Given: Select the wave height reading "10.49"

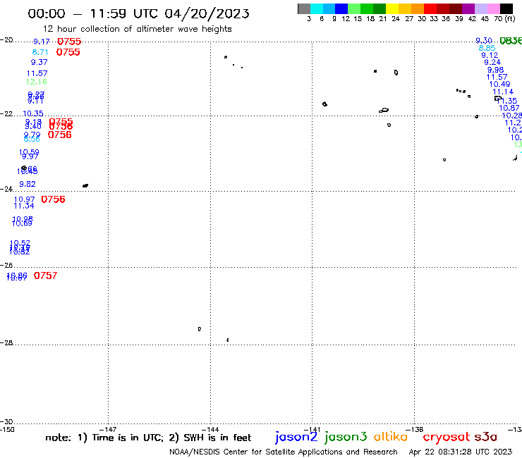Looking at the screenshot, I should [x=499, y=84].
